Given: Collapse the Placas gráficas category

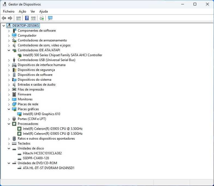Looking at the screenshot, I should pyautogui.click(x=9, y=109).
